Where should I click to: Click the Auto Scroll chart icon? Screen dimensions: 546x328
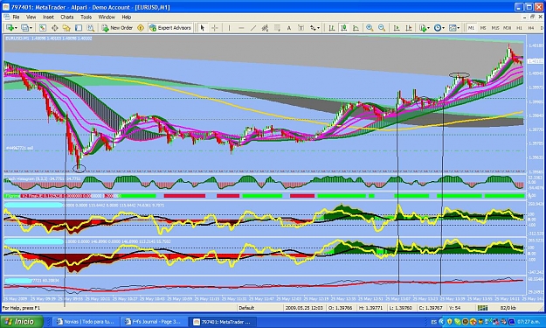point(397,28)
